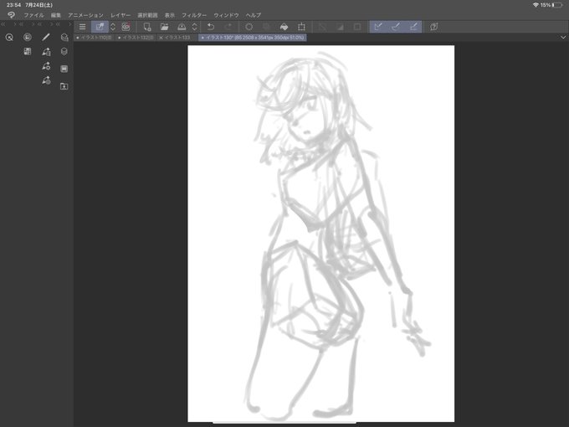Tap the sketch canvas area
Image resolution: width=569 pixels, height=427 pixels.
pyautogui.click(x=320, y=234)
